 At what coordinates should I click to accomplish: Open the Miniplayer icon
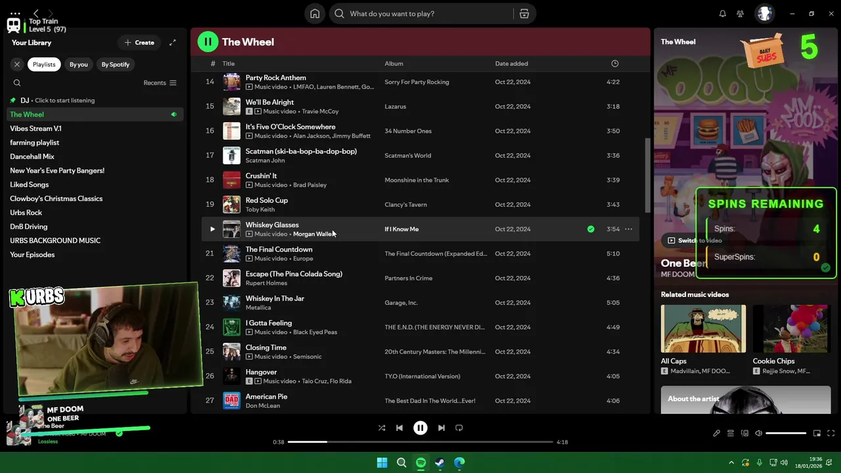[817, 434]
